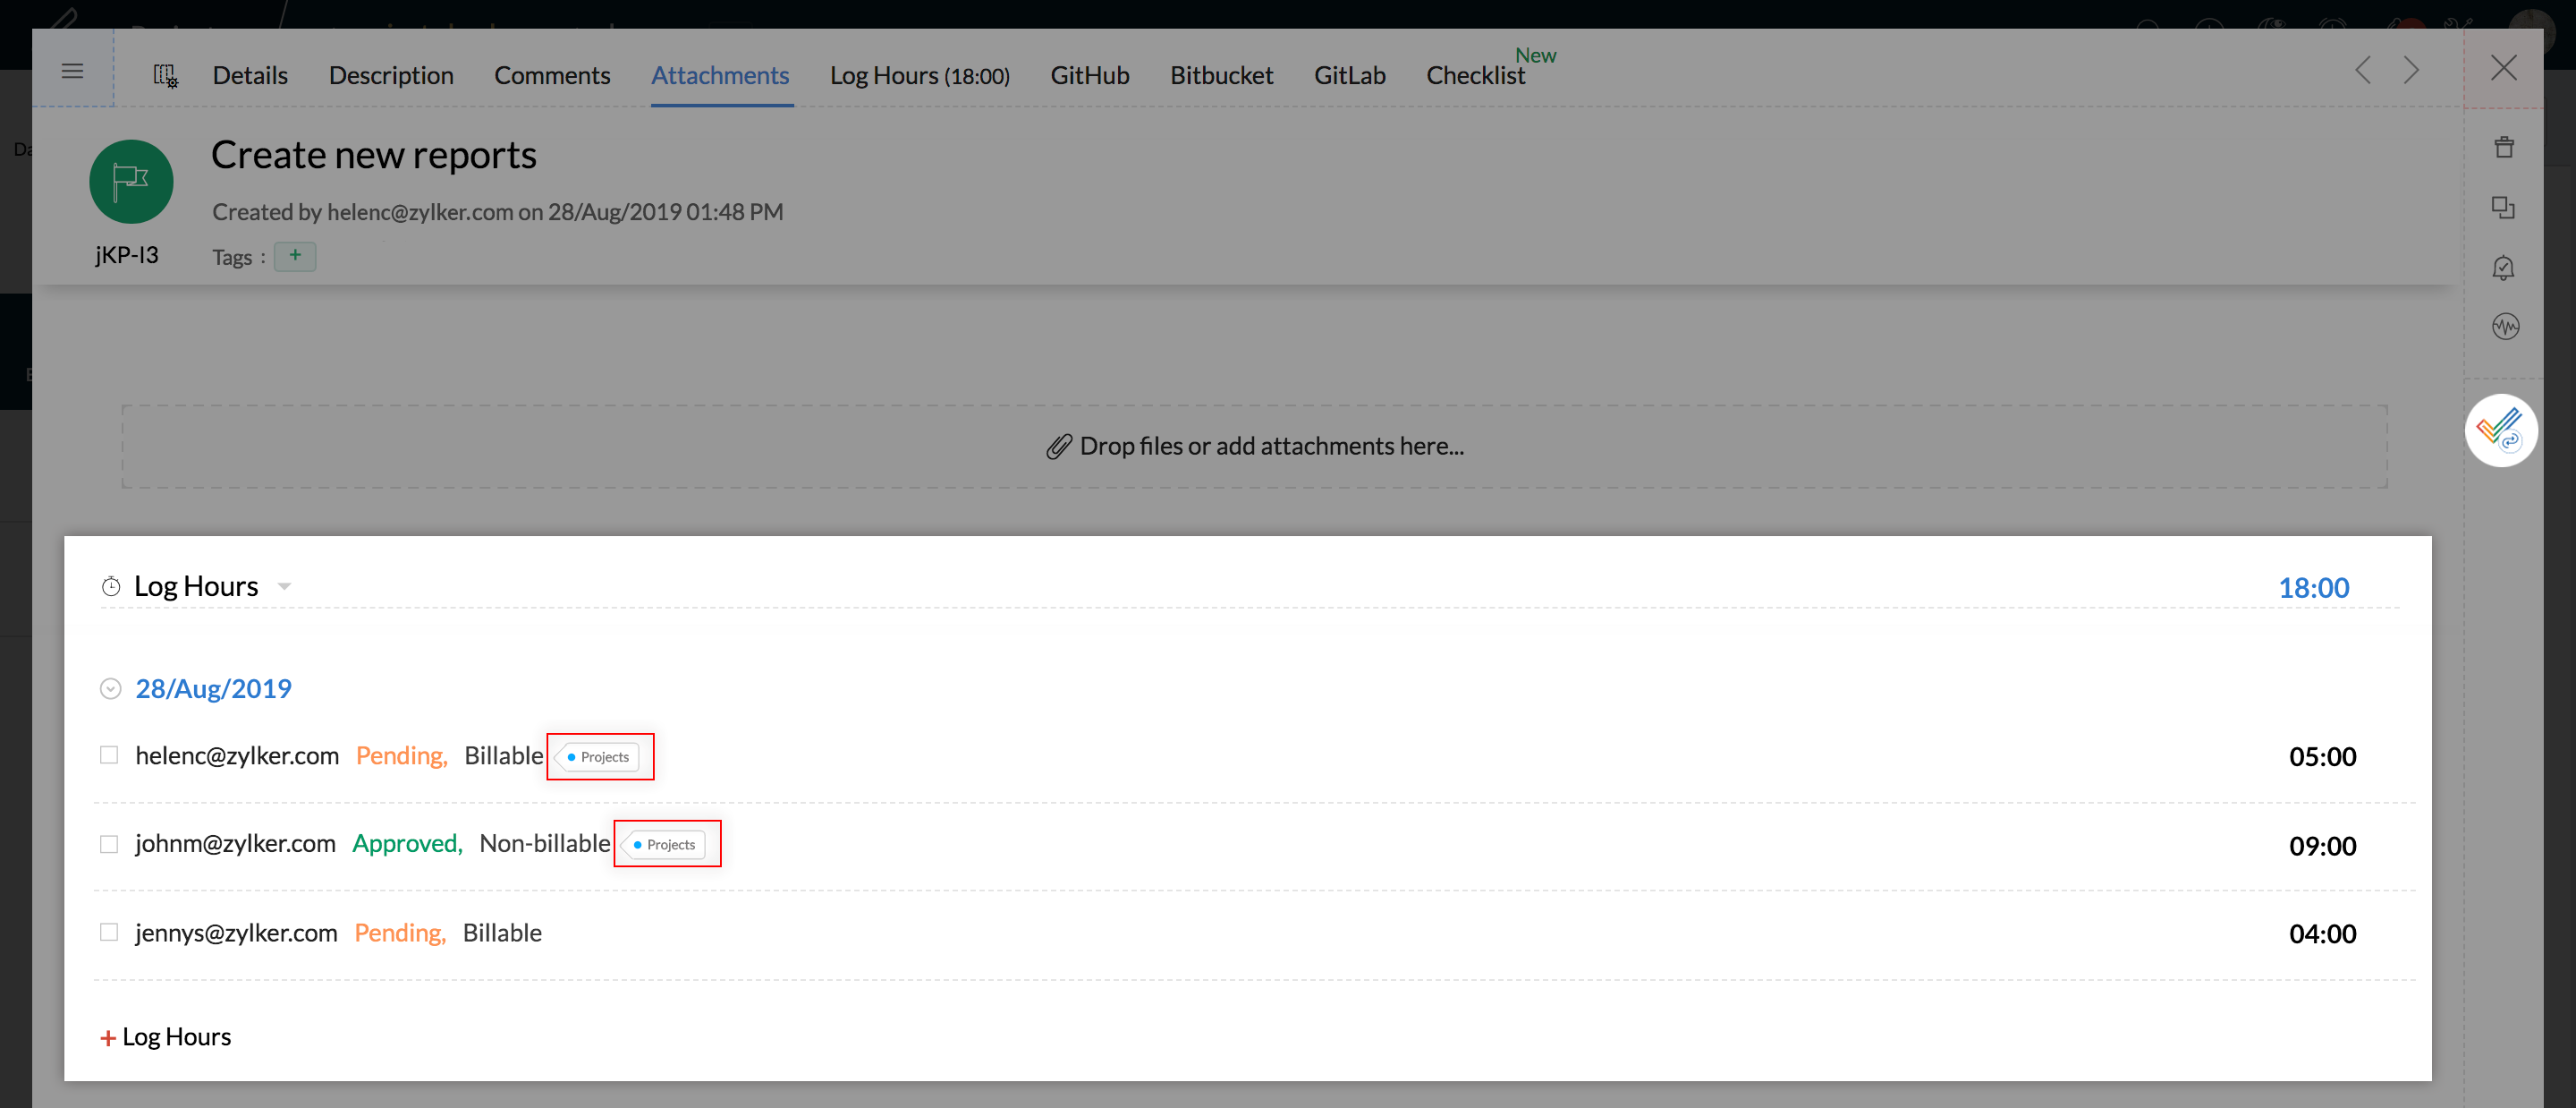
Task: Click the red plus Log Hours link
Action: (x=166, y=1037)
